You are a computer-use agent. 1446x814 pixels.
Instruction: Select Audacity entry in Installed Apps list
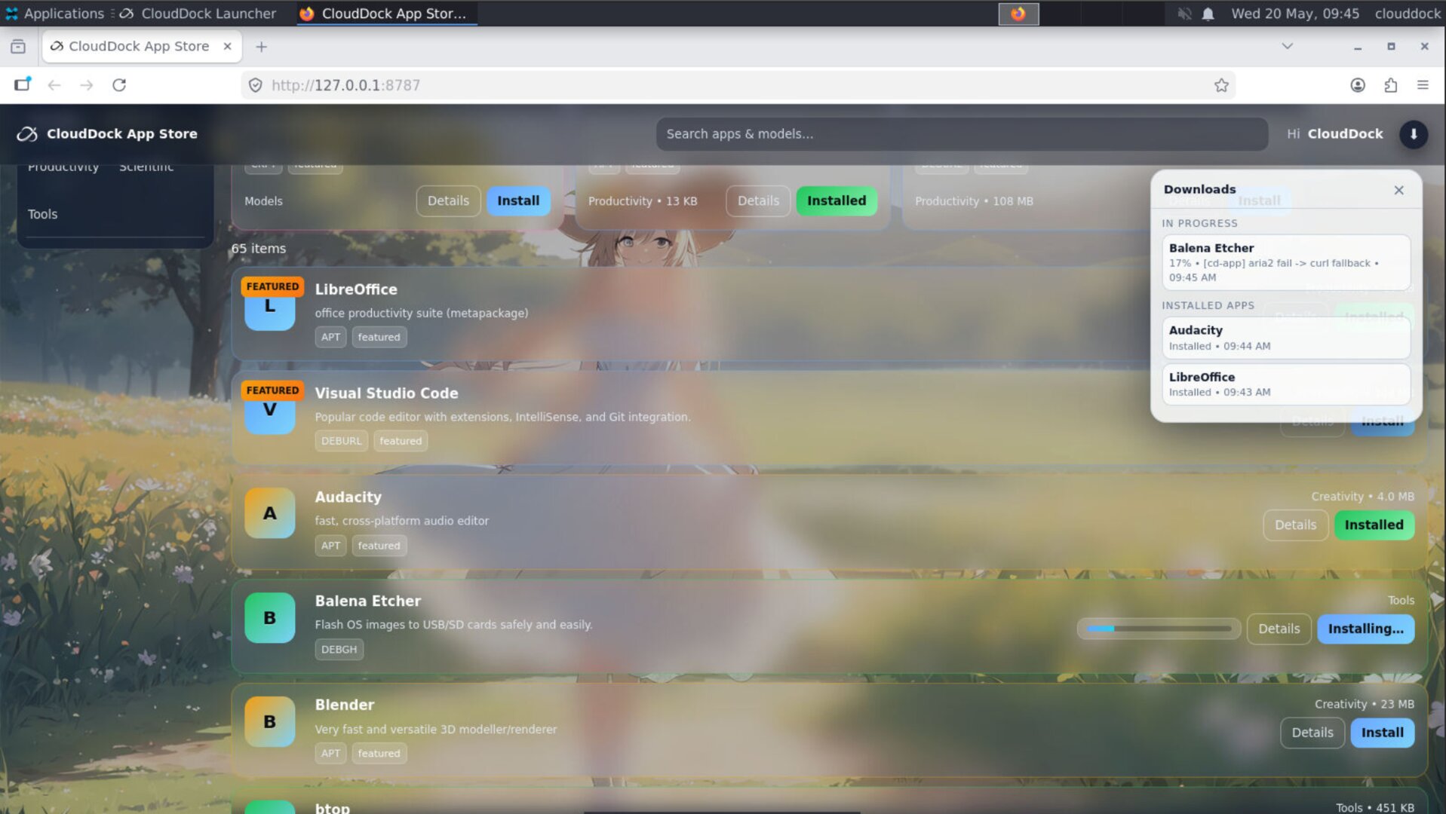click(x=1286, y=338)
